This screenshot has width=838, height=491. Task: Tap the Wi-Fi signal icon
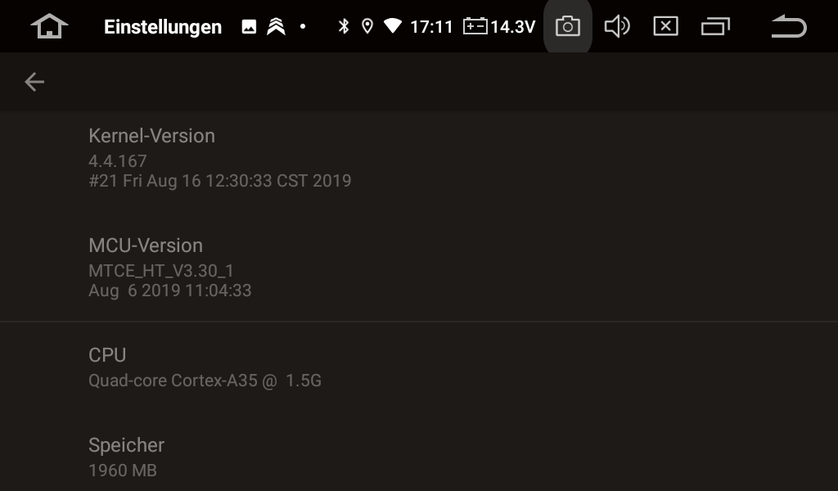[393, 25]
